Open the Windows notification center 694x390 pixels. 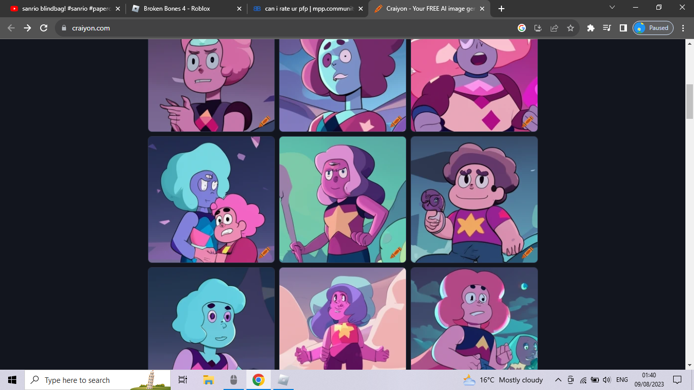point(677,380)
